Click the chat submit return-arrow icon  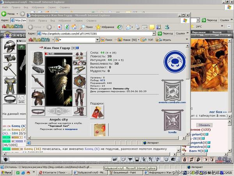(115, 160)
